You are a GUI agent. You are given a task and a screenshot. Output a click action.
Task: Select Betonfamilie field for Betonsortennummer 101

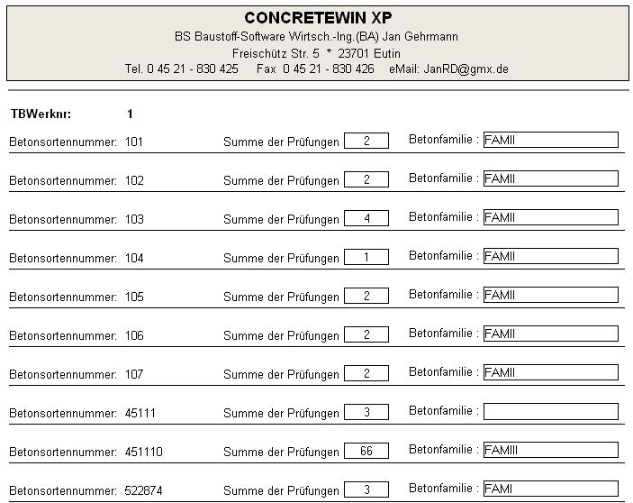[x=550, y=140]
